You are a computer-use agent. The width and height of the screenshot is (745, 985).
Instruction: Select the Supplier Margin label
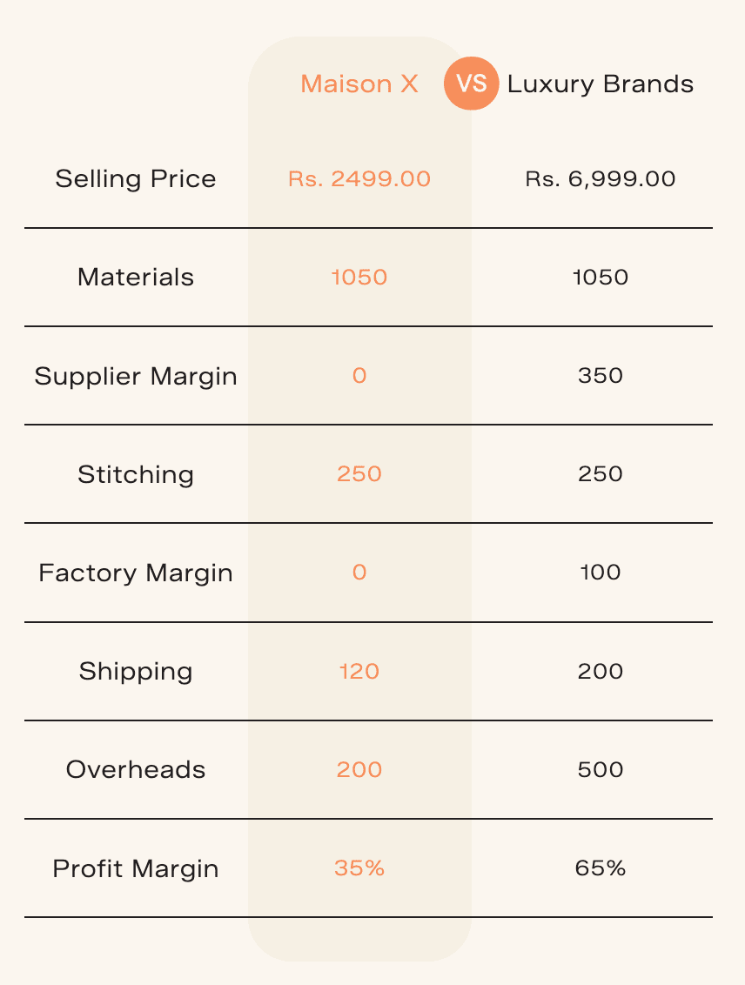click(136, 376)
